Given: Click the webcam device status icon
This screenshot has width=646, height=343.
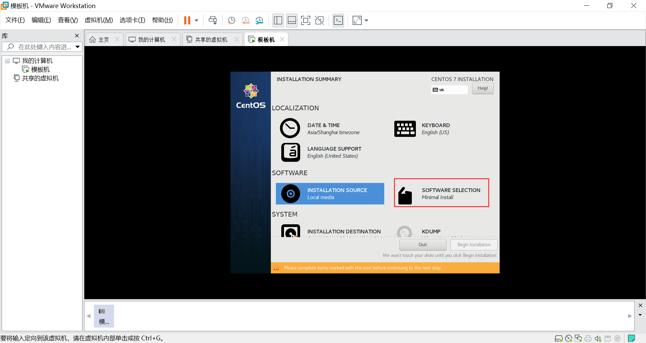Looking at the screenshot, I should click(x=617, y=338).
